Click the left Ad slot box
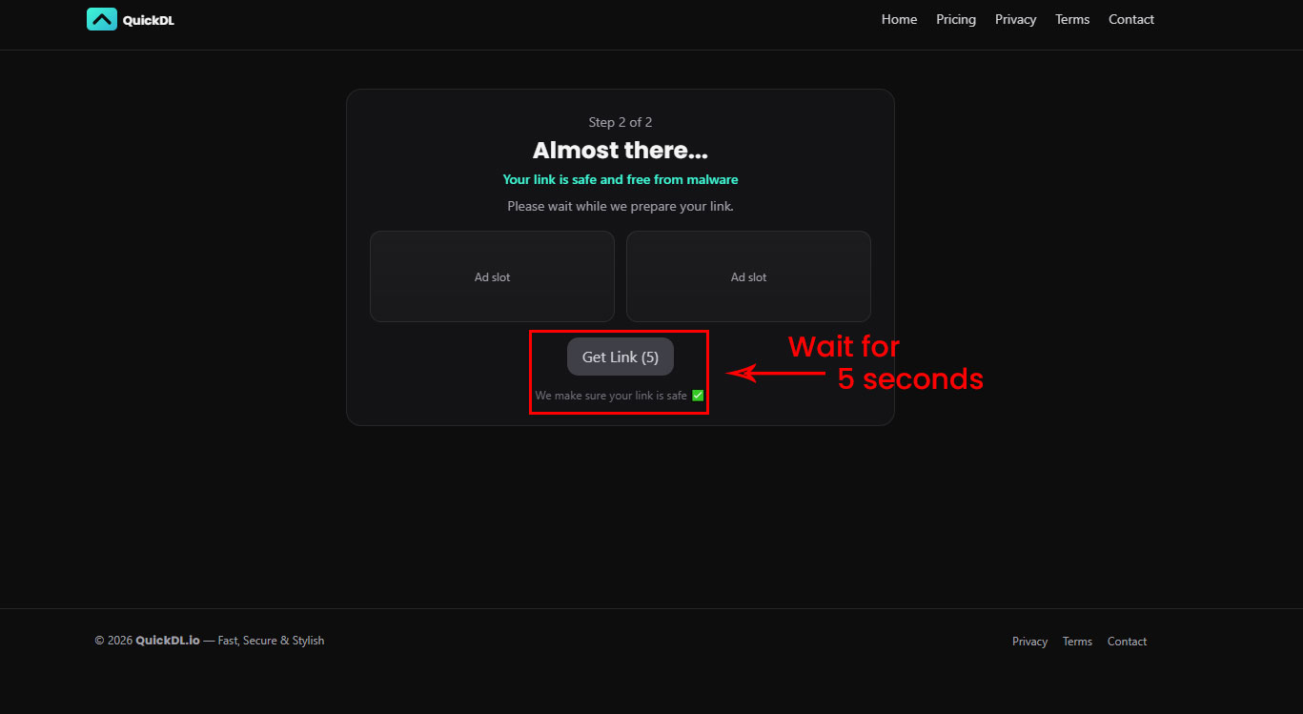The height and width of the screenshot is (714, 1303). click(x=492, y=276)
